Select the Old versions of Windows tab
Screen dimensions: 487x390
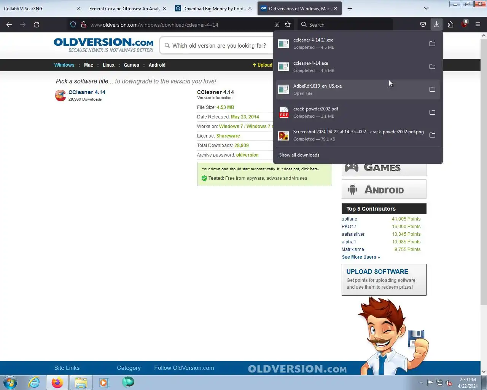[x=299, y=8]
